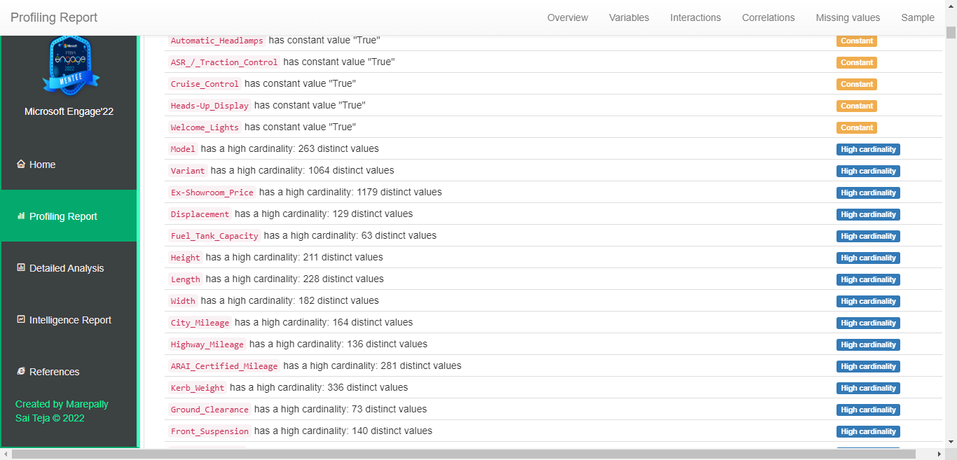957x460 pixels.
Task: Click the icon beside Intelligence Report
Action: 21,319
